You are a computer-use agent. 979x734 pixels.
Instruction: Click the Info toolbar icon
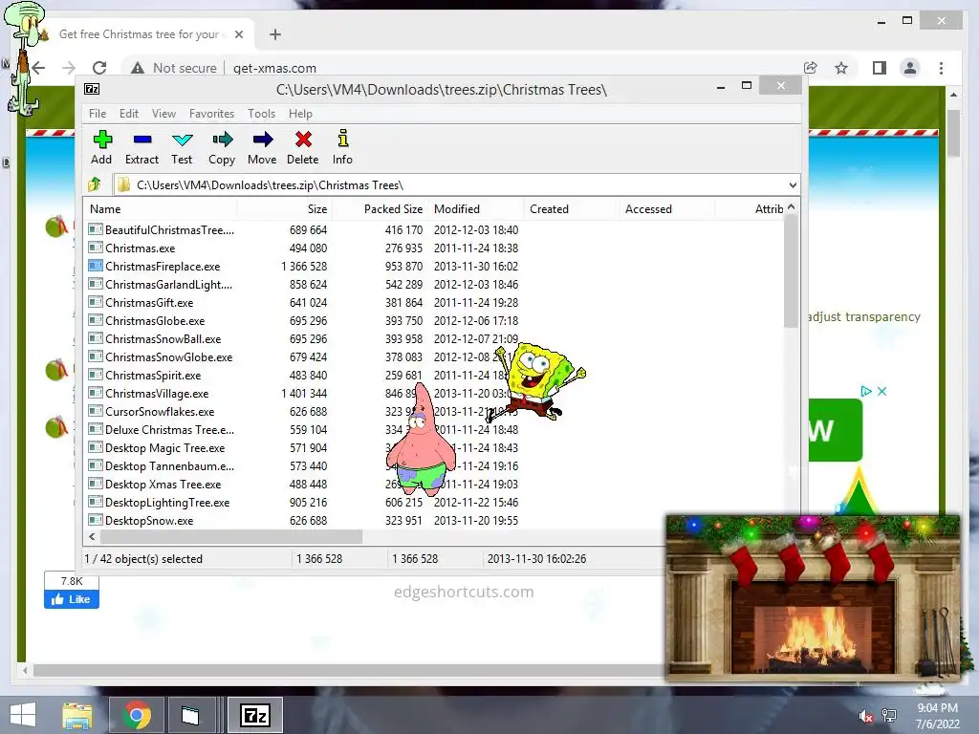[343, 139]
